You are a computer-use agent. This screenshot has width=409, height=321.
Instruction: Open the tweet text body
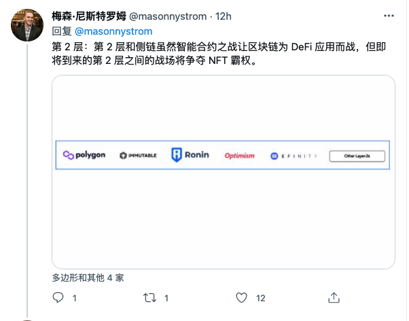coord(219,54)
